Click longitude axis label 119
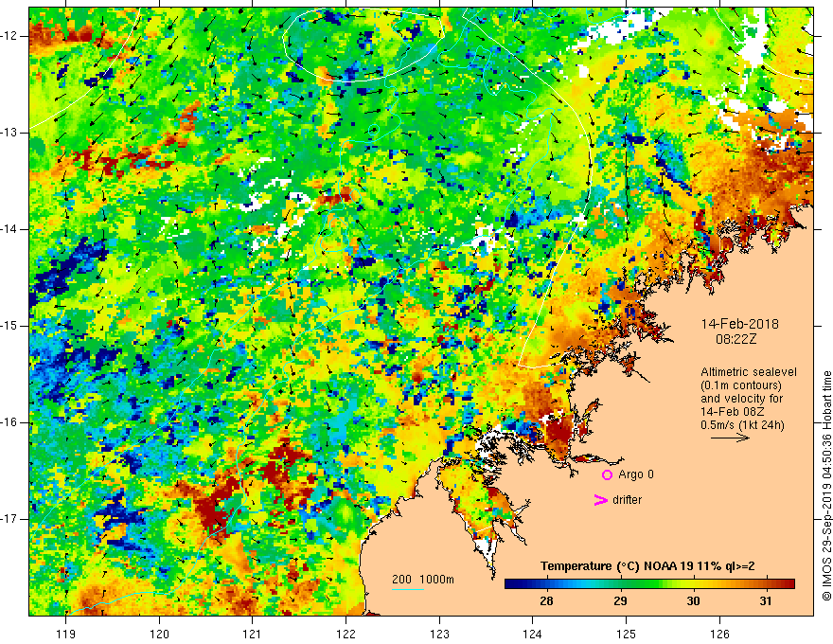Image resolution: width=833 pixels, height=644 pixels. point(66,634)
